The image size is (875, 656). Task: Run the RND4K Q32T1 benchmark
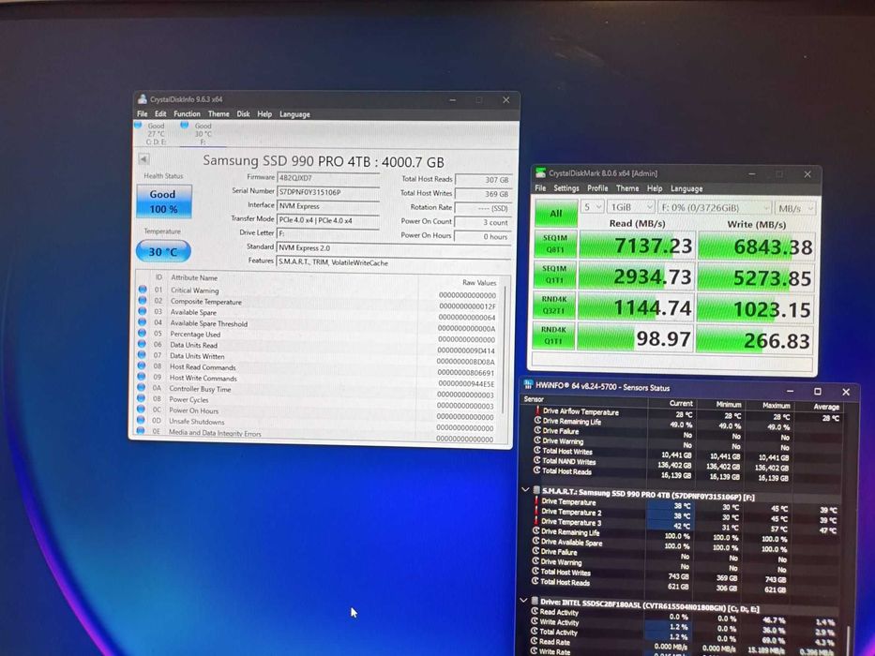tap(554, 306)
